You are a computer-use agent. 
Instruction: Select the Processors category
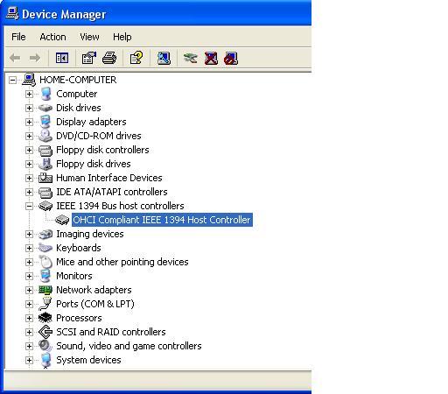pyautogui.click(x=79, y=318)
